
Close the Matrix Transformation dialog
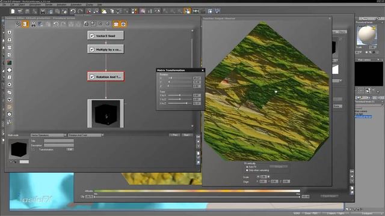(x=203, y=70)
